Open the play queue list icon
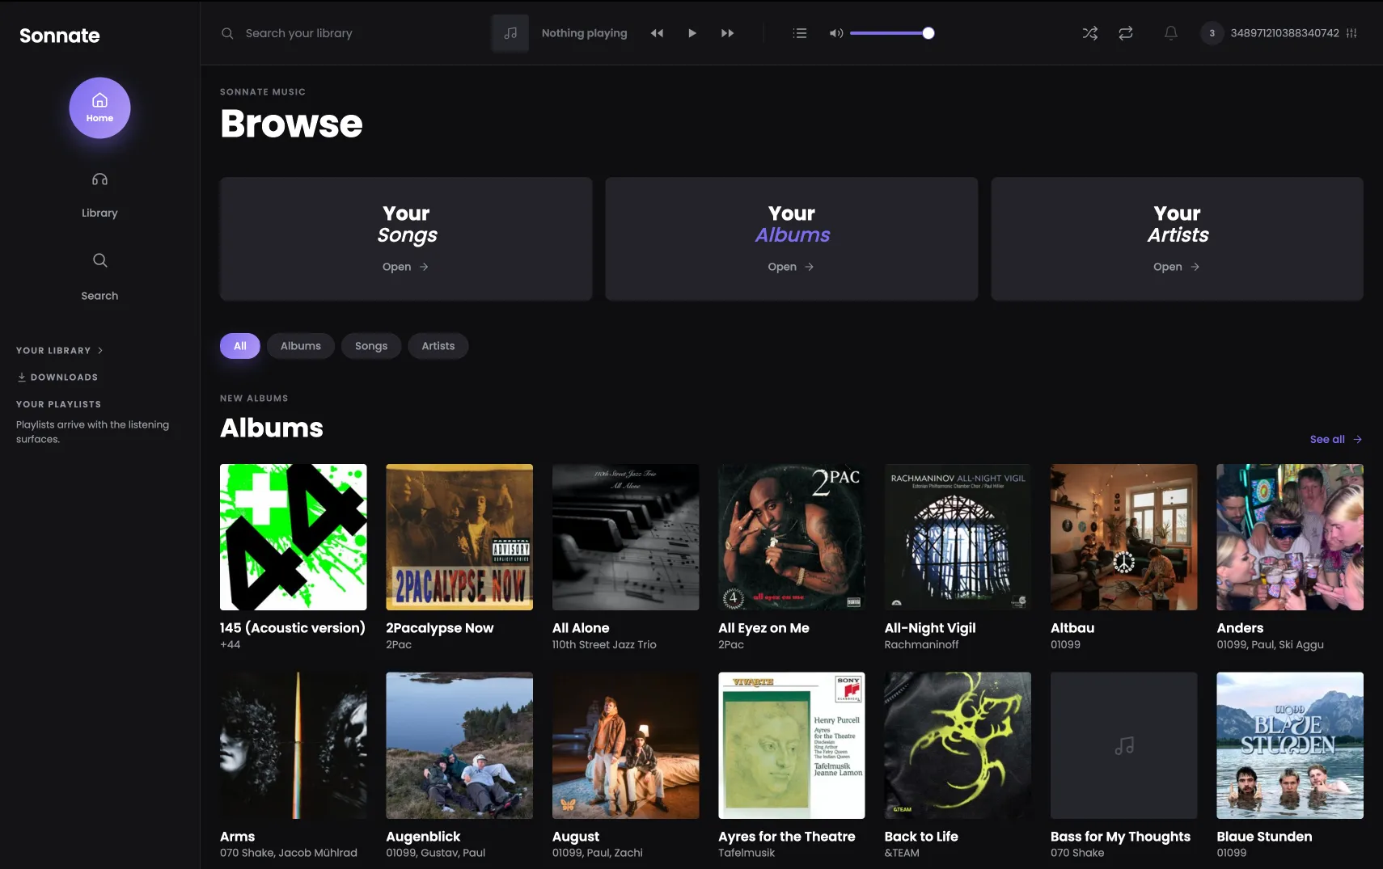1383x869 pixels. [x=800, y=33]
